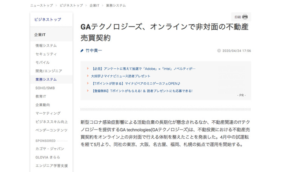Click author name 竹中貴一

[x=94, y=51]
